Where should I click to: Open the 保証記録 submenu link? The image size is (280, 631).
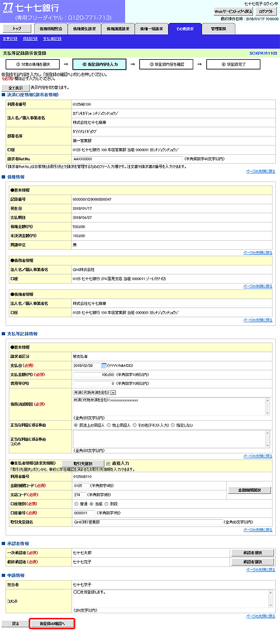tap(30, 39)
